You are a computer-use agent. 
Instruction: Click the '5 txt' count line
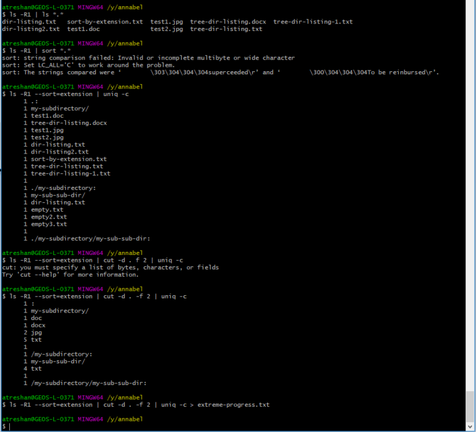33,340
